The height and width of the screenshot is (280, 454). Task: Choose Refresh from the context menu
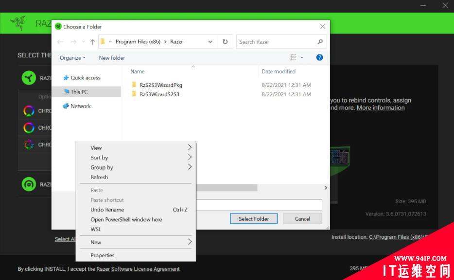(136, 177)
